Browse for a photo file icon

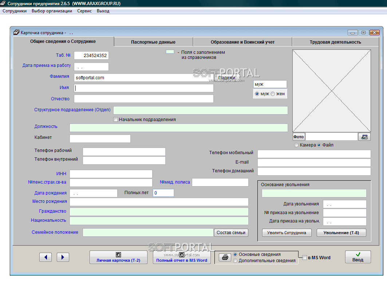pos(364,137)
